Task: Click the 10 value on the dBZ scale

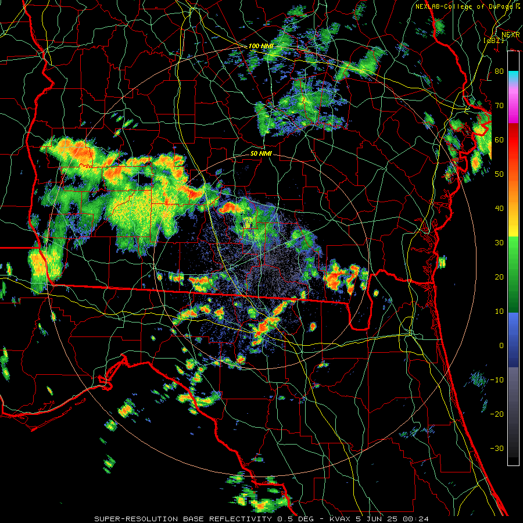Action: pyautogui.click(x=499, y=311)
